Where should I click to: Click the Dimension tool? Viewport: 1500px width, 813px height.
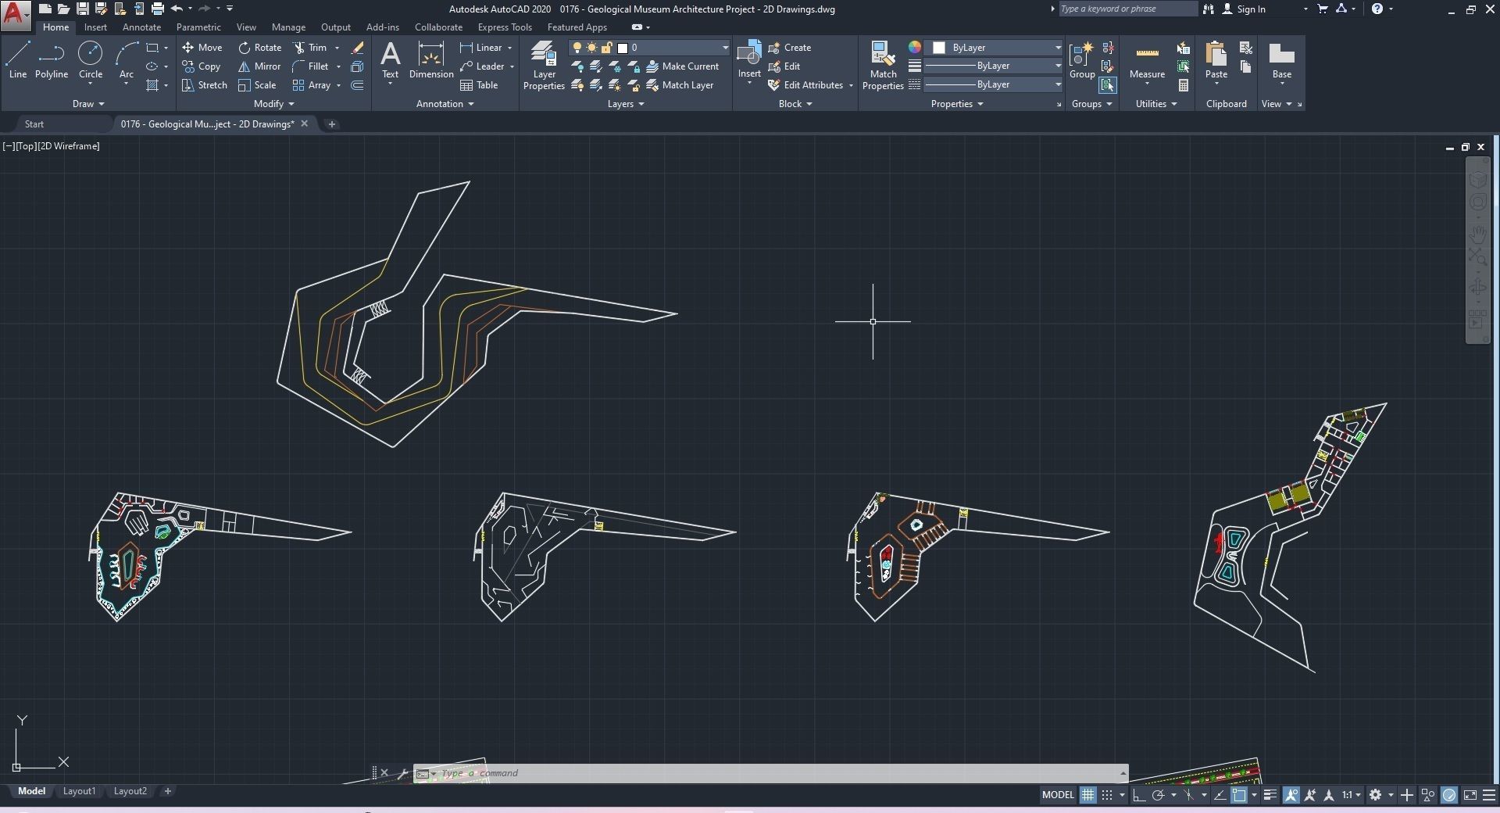click(x=431, y=60)
